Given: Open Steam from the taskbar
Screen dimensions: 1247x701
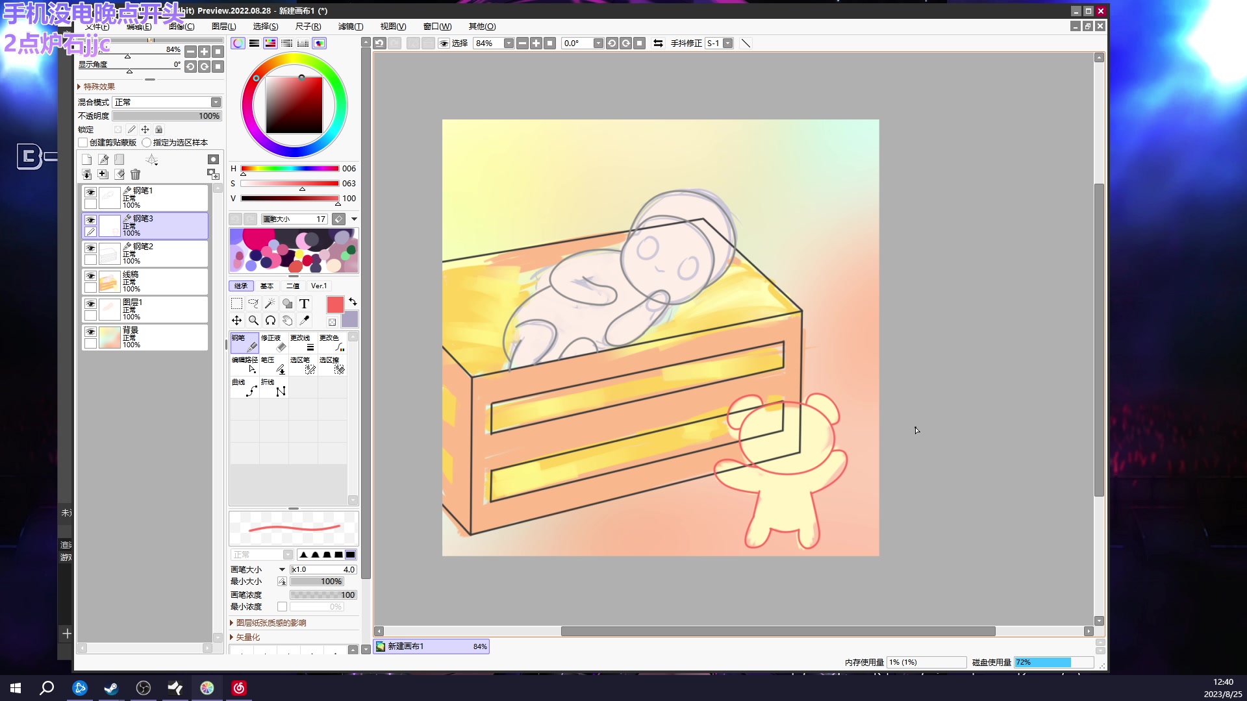Looking at the screenshot, I should tap(111, 687).
